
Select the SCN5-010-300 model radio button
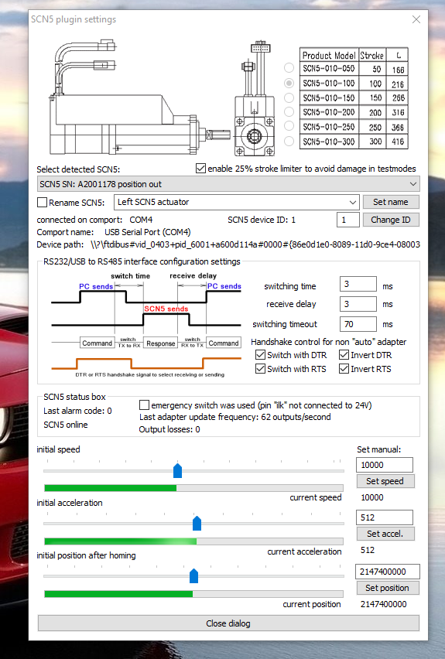pyautogui.click(x=289, y=142)
